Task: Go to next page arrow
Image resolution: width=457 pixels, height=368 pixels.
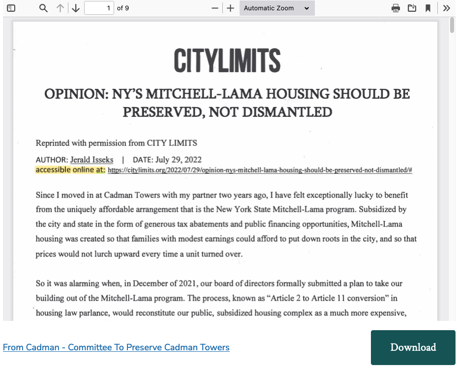Action: pos(76,8)
